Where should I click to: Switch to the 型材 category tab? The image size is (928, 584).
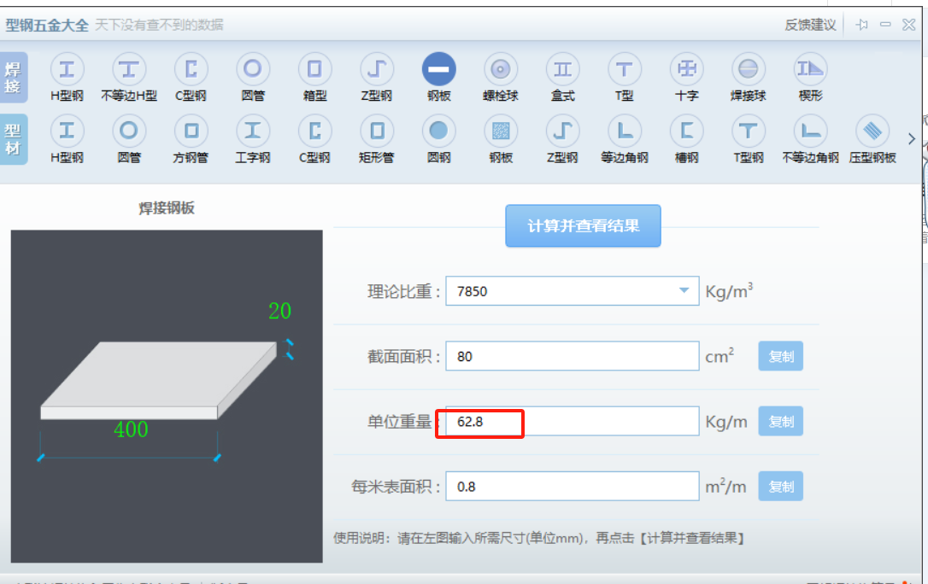[14, 139]
